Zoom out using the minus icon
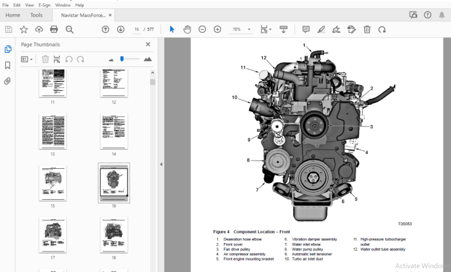 coord(202,30)
